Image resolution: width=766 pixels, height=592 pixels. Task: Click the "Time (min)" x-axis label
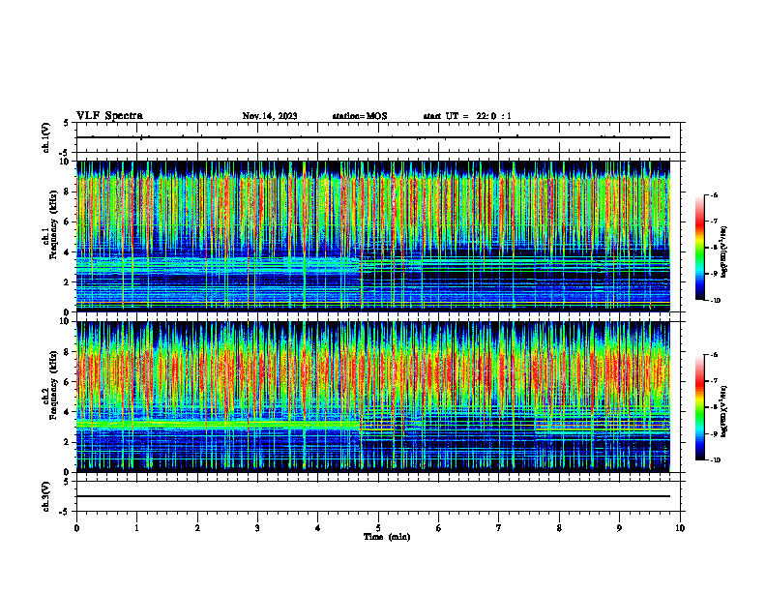[387, 537]
